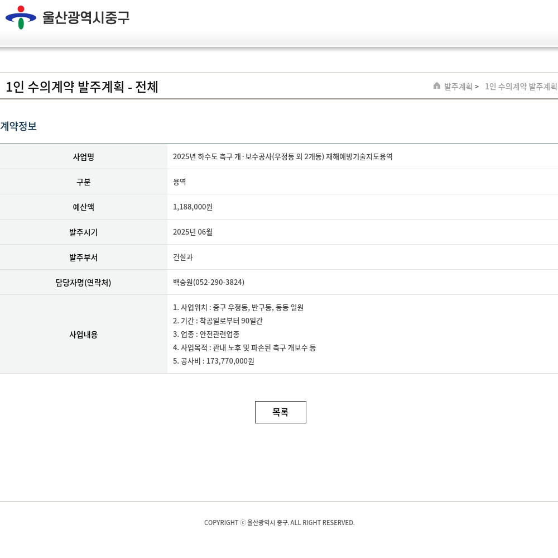The width and height of the screenshot is (558, 558).
Task: Click the 발주시기 value 2025년 06월
Action: tap(193, 232)
